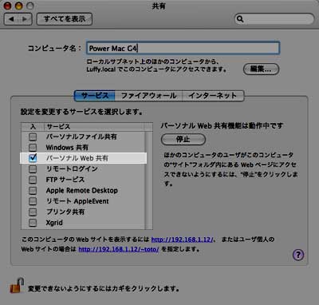Click the コンピュータ名 text field
The height and width of the screenshot is (305, 319).
(183, 48)
